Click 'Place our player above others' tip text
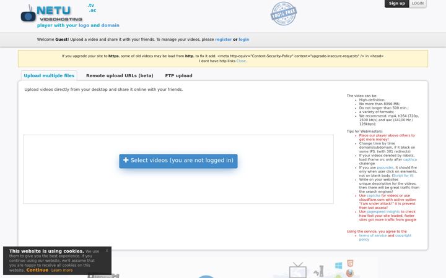The image size is (446, 278). 387,137
